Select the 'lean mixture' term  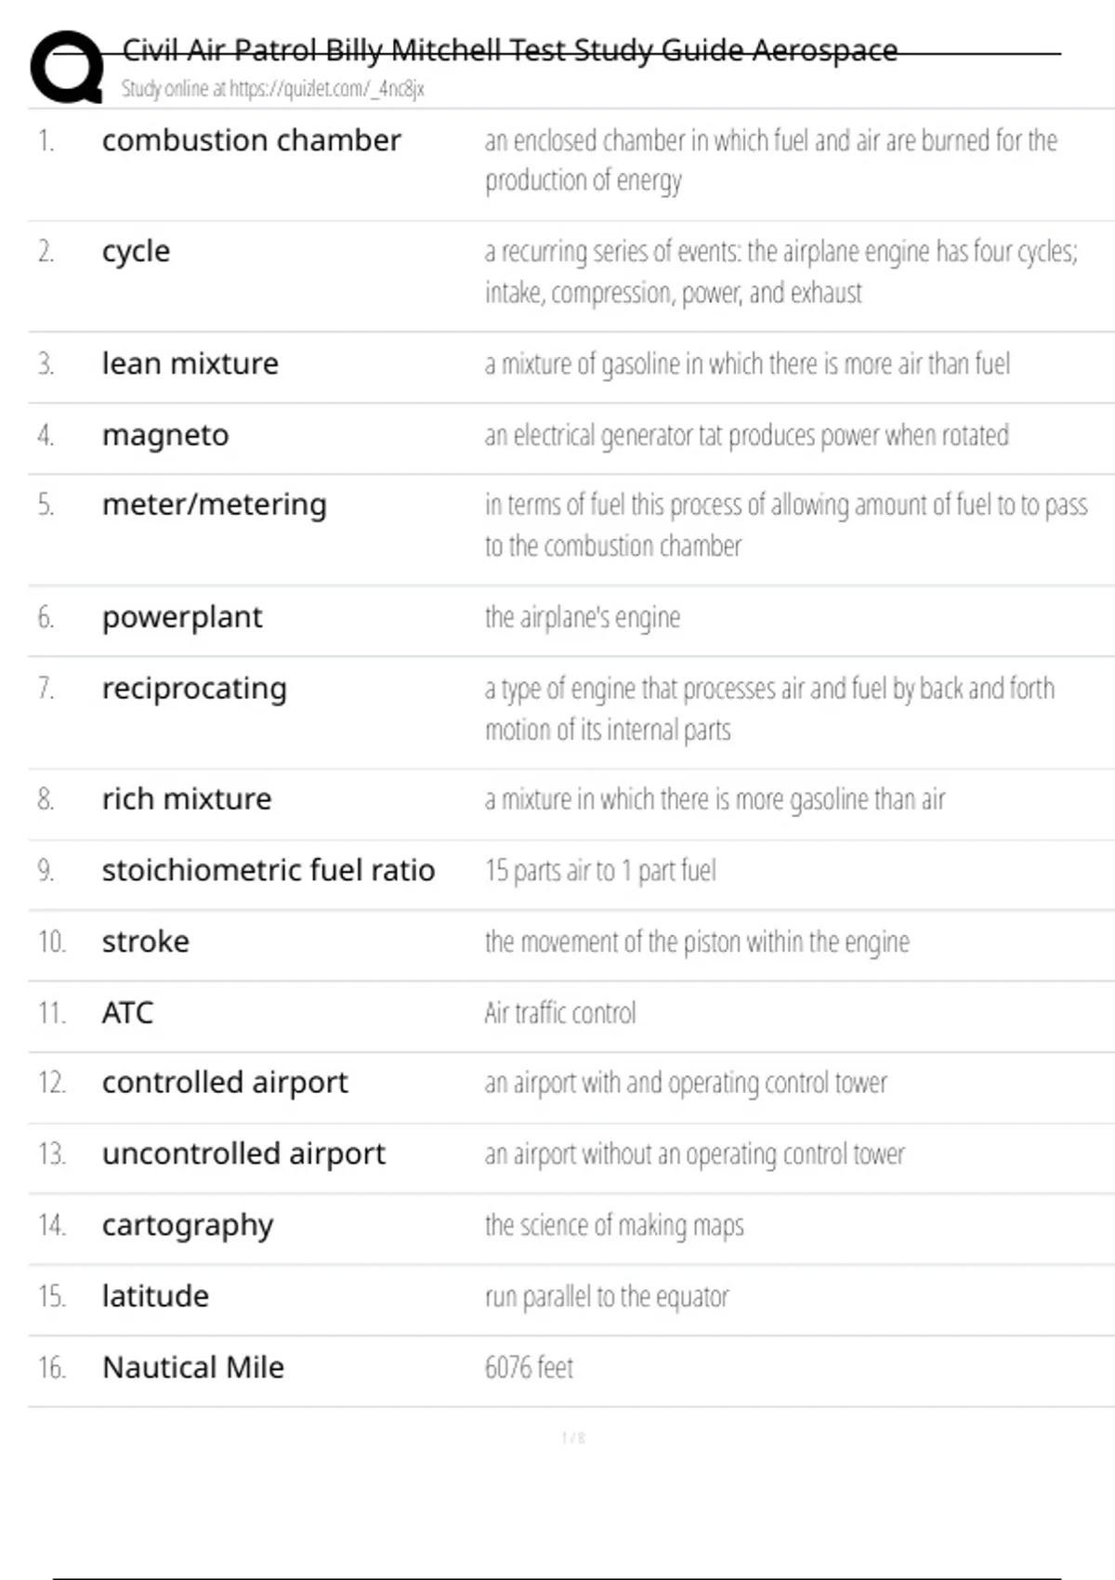coord(190,363)
